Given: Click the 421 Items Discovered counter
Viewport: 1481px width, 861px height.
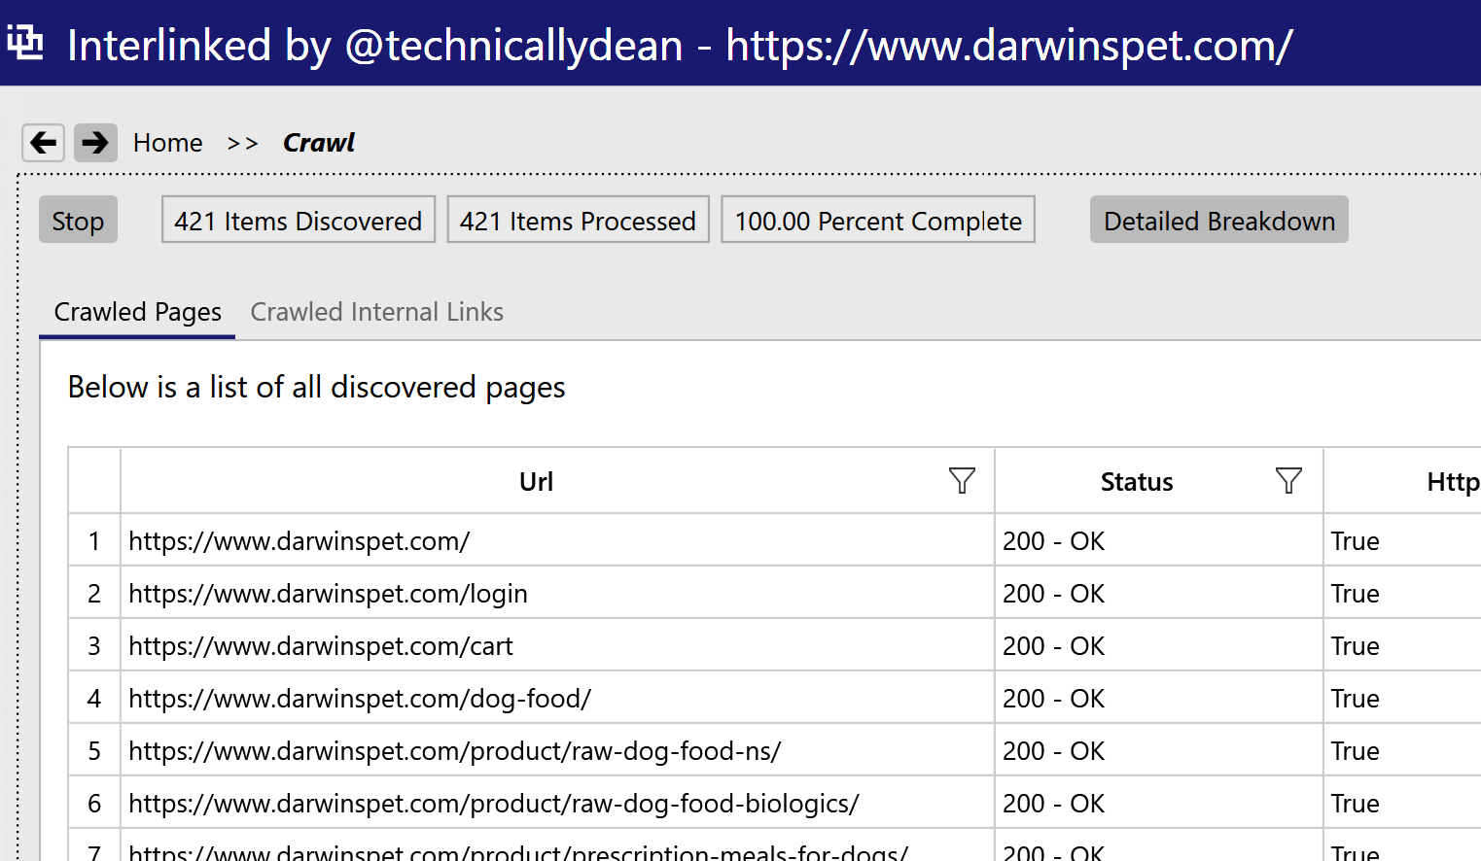Looking at the screenshot, I should pos(299,220).
